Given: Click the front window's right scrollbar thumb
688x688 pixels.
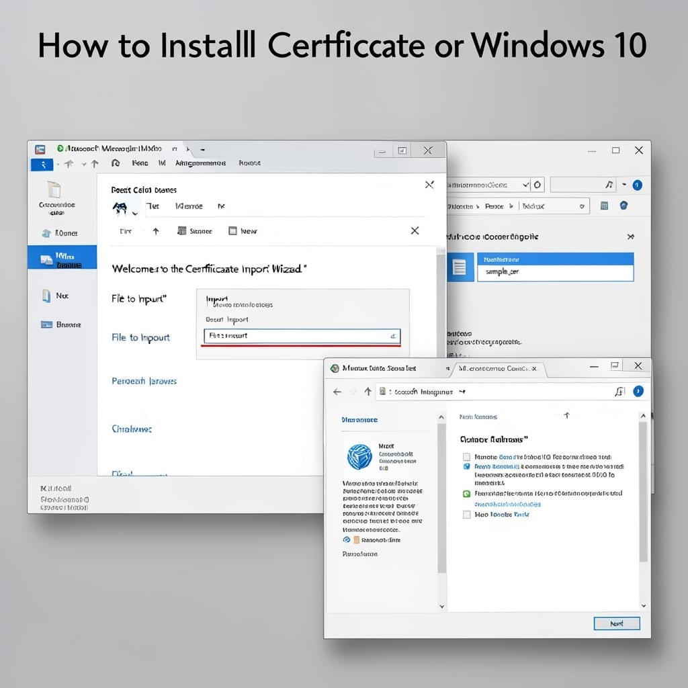Looking at the screenshot, I should click(643, 491).
